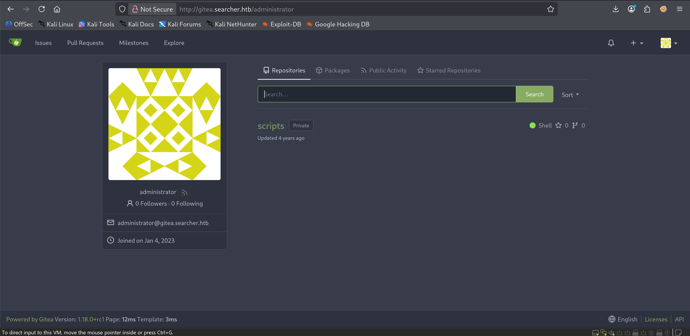Click the Gitea logo home icon
The width and height of the screenshot is (690, 336).
pyautogui.click(x=15, y=42)
